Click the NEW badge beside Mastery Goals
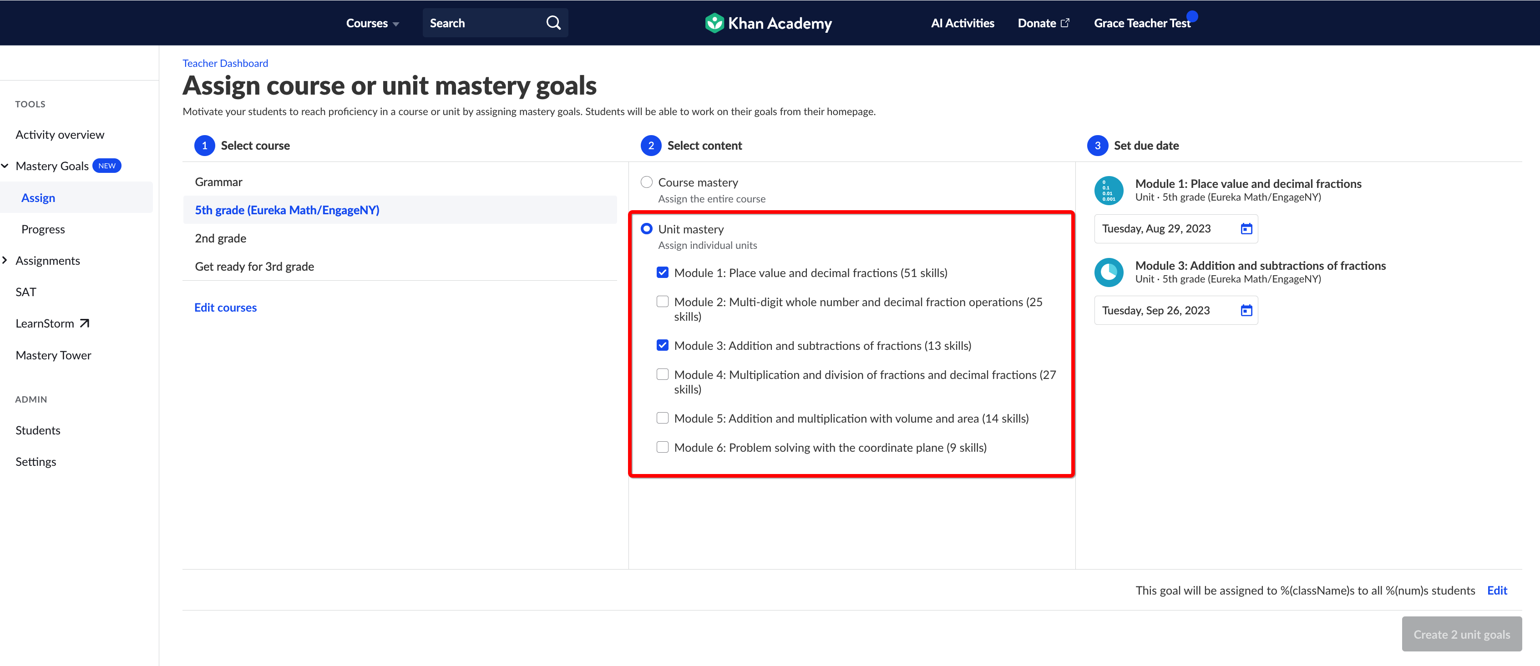This screenshot has height=666, width=1540. coord(107,166)
